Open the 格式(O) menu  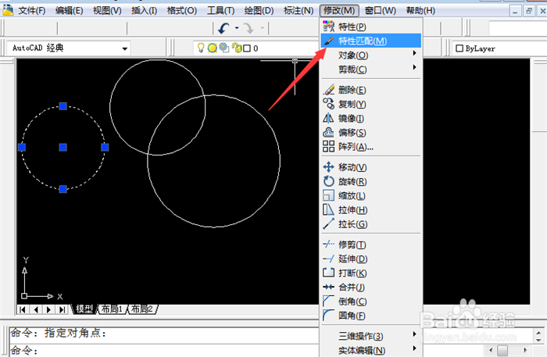[182, 11]
